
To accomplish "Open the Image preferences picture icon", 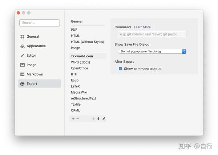I will (x=23, y=65).
